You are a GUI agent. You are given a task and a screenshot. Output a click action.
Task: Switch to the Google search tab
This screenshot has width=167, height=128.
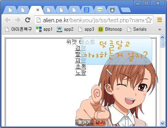click(x=87, y=10)
